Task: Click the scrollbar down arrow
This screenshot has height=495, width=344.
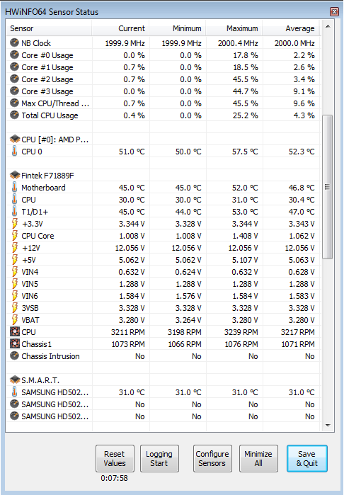Action: [x=328, y=425]
